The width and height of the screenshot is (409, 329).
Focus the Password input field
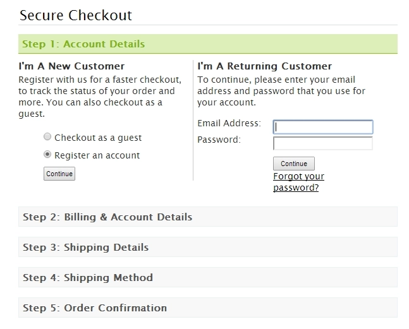tap(323, 143)
